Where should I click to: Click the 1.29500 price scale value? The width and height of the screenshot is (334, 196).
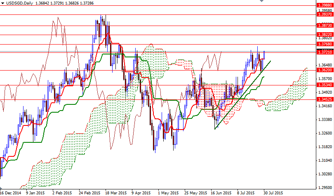click(x=325, y=188)
